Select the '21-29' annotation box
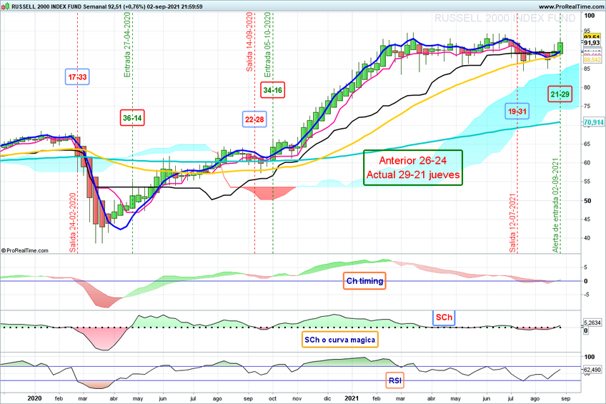The image size is (606, 404). tap(560, 94)
